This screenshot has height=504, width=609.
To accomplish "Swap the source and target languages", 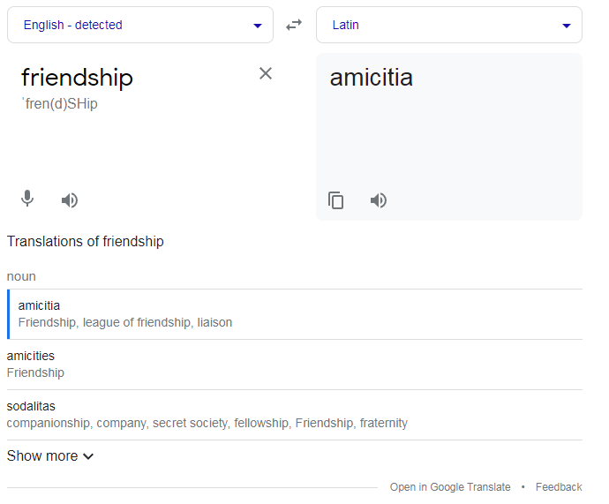I will tap(294, 25).
